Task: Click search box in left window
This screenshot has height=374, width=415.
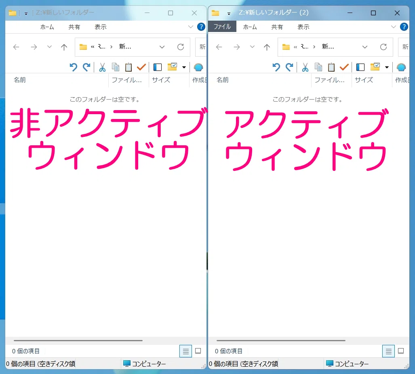Action: 201,47
